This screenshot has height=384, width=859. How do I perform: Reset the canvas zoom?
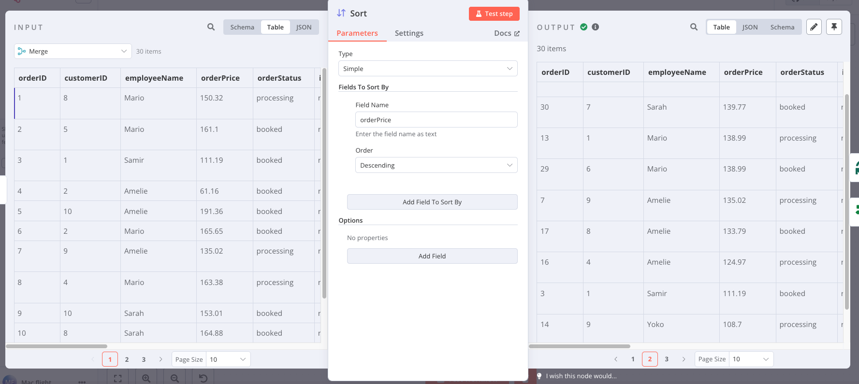204,378
